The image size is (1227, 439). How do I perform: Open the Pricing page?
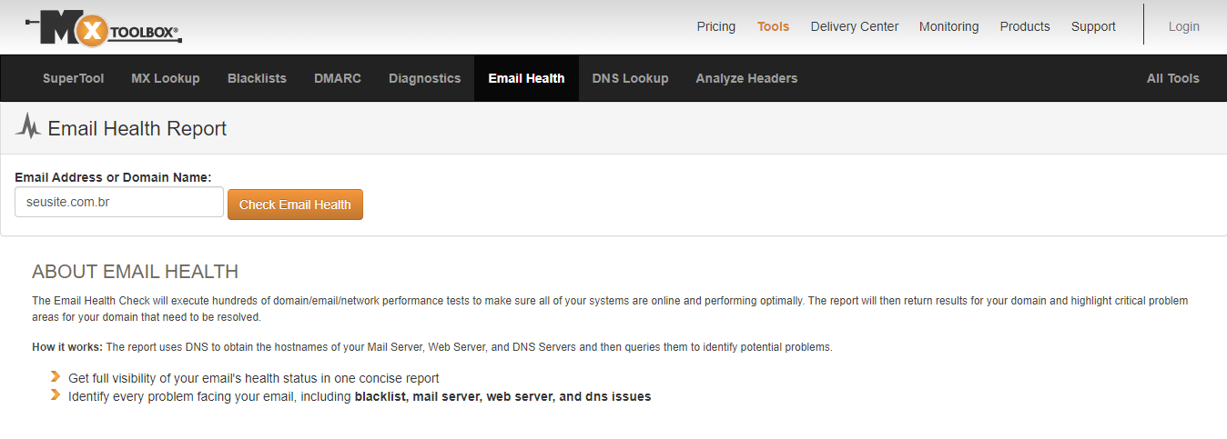[x=715, y=26]
